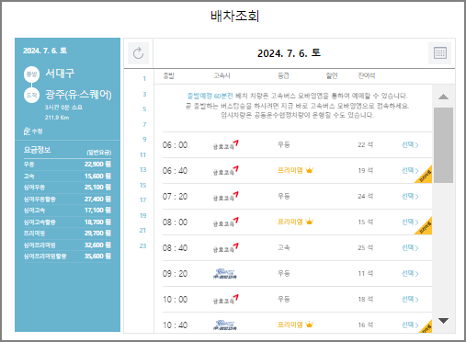This screenshot has width=466, height=342.
Task: Click the premium ribbon badge on 08:00 row
Action: [x=425, y=227]
